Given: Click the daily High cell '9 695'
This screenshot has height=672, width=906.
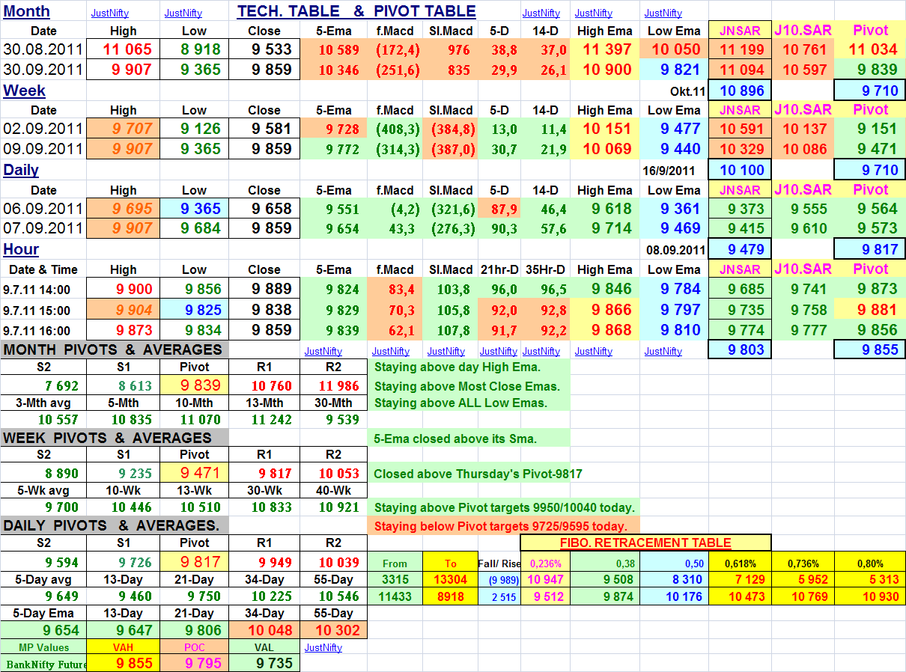Looking at the screenshot, I should click(x=123, y=209).
